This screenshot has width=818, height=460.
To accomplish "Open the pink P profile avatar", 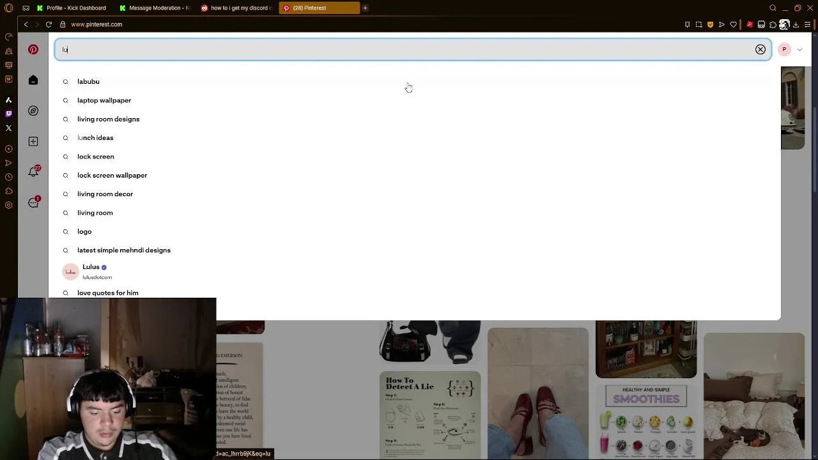I will point(784,49).
